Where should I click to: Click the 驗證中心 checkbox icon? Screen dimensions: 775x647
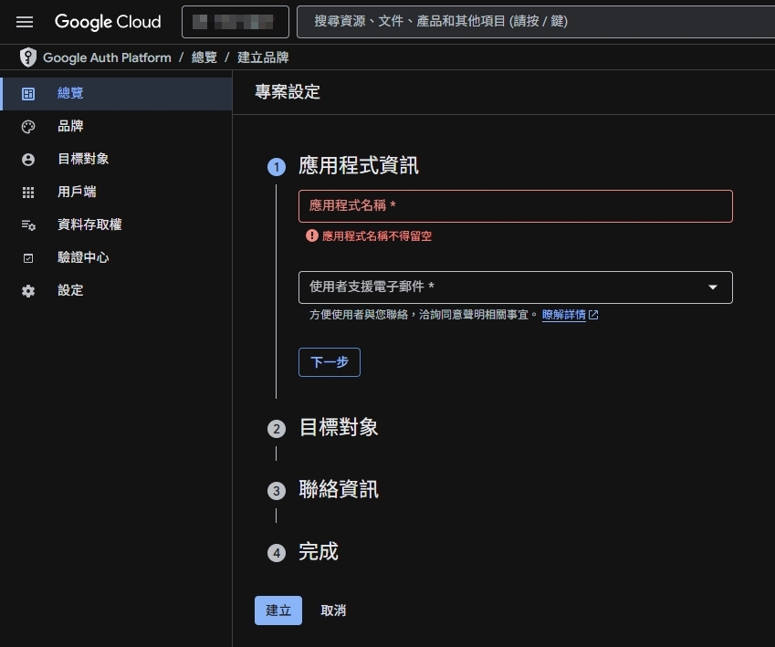click(x=27, y=257)
